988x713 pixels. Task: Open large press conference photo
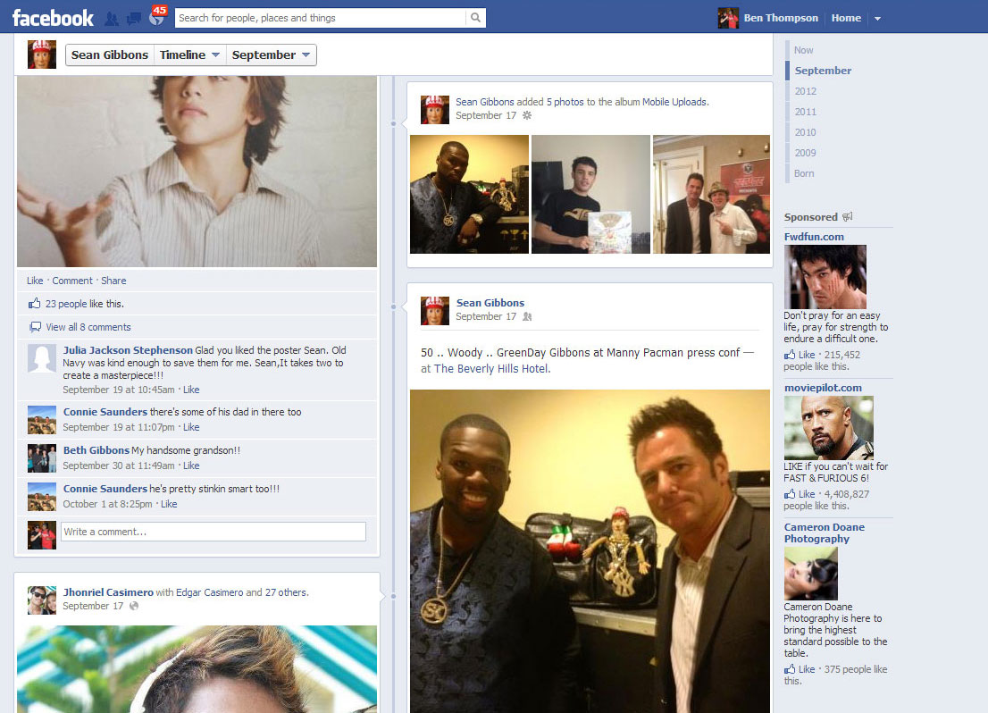coord(590,551)
